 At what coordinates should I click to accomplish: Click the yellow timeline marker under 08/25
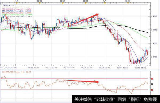click(86, 3)
